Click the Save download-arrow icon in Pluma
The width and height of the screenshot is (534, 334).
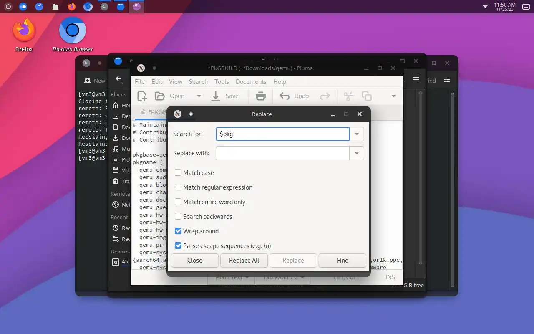point(216,96)
